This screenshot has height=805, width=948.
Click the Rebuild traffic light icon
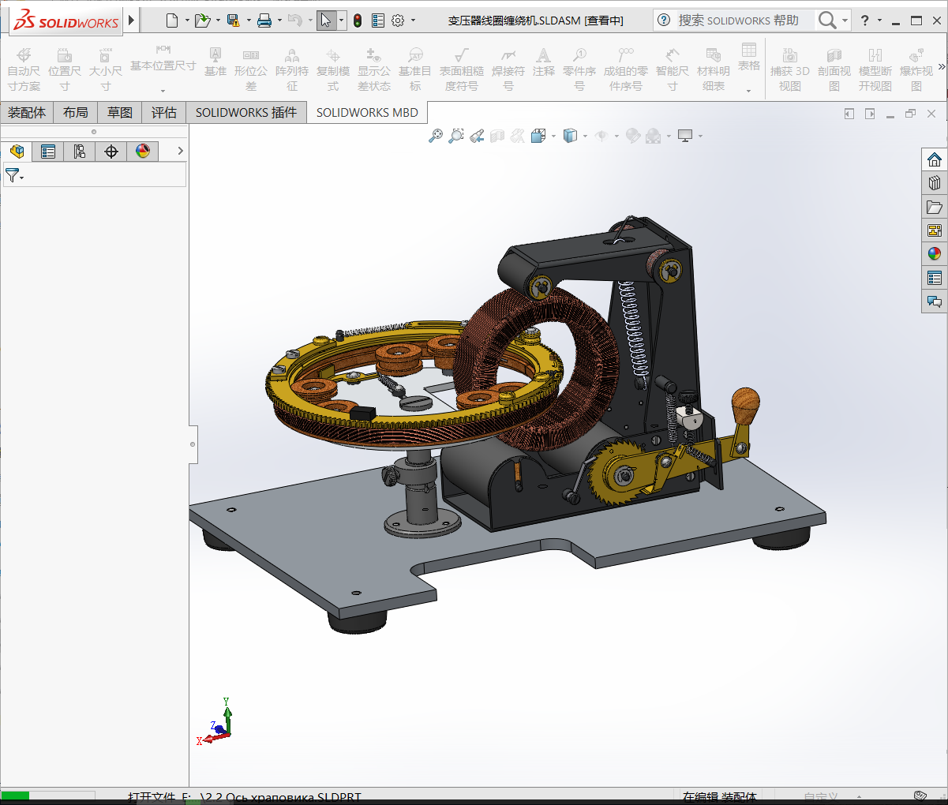click(358, 21)
